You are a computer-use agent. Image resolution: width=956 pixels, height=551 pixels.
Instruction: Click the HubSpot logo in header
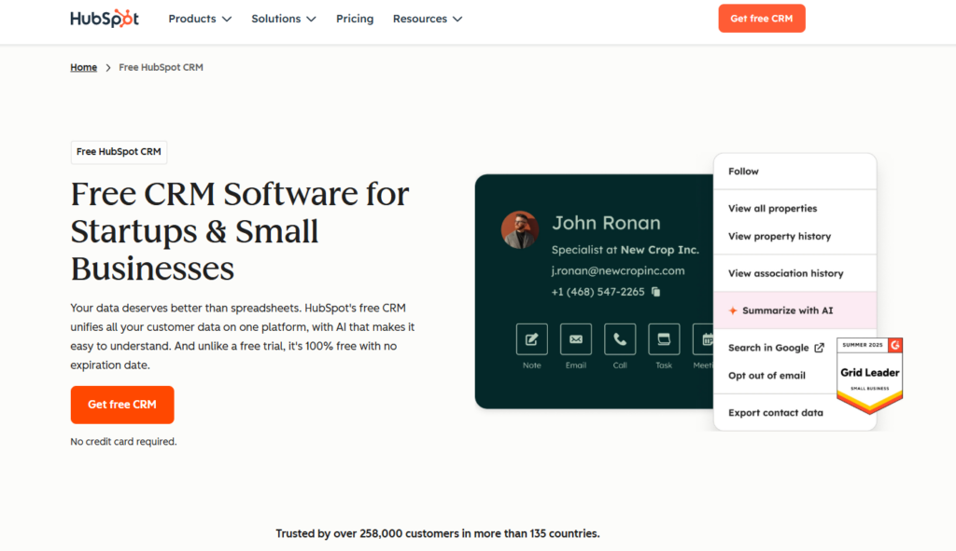click(105, 19)
